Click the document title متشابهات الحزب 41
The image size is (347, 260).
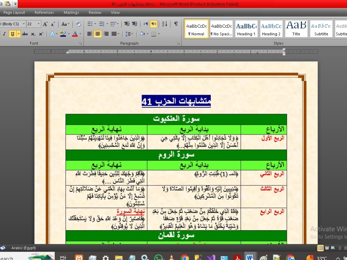pos(176,102)
